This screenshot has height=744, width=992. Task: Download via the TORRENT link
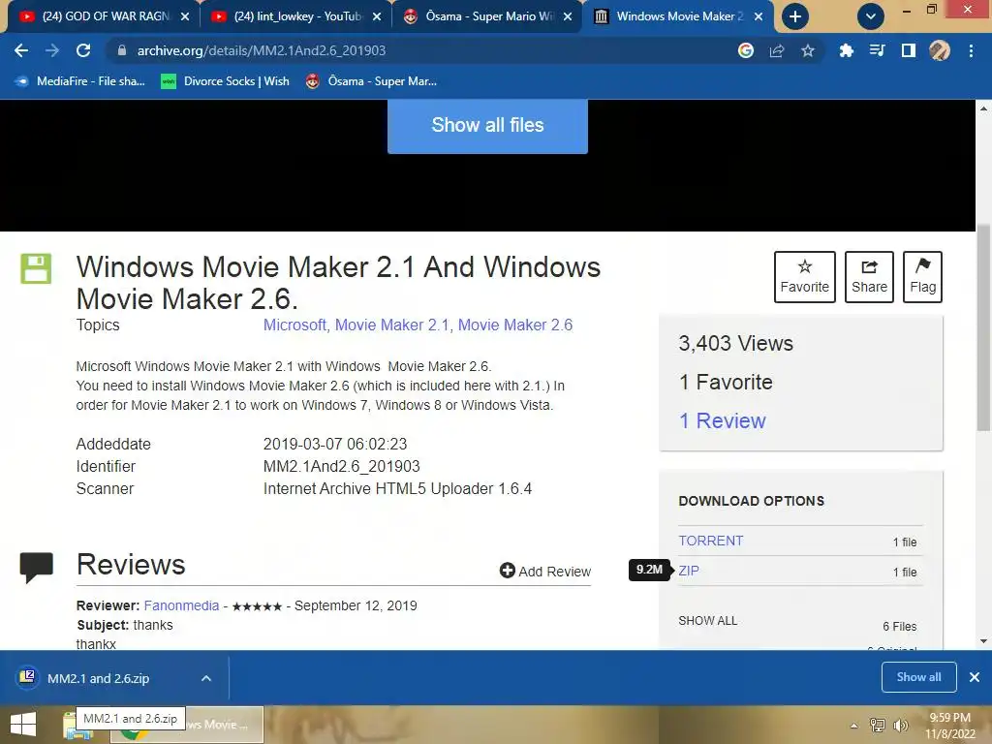click(x=710, y=541)
